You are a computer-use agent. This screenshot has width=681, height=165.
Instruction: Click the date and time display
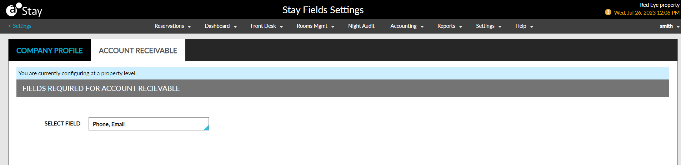(x=646, y=13)
